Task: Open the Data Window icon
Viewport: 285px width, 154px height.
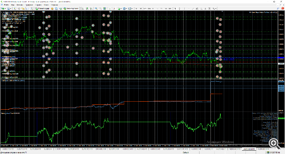Action: coord(19,8)
